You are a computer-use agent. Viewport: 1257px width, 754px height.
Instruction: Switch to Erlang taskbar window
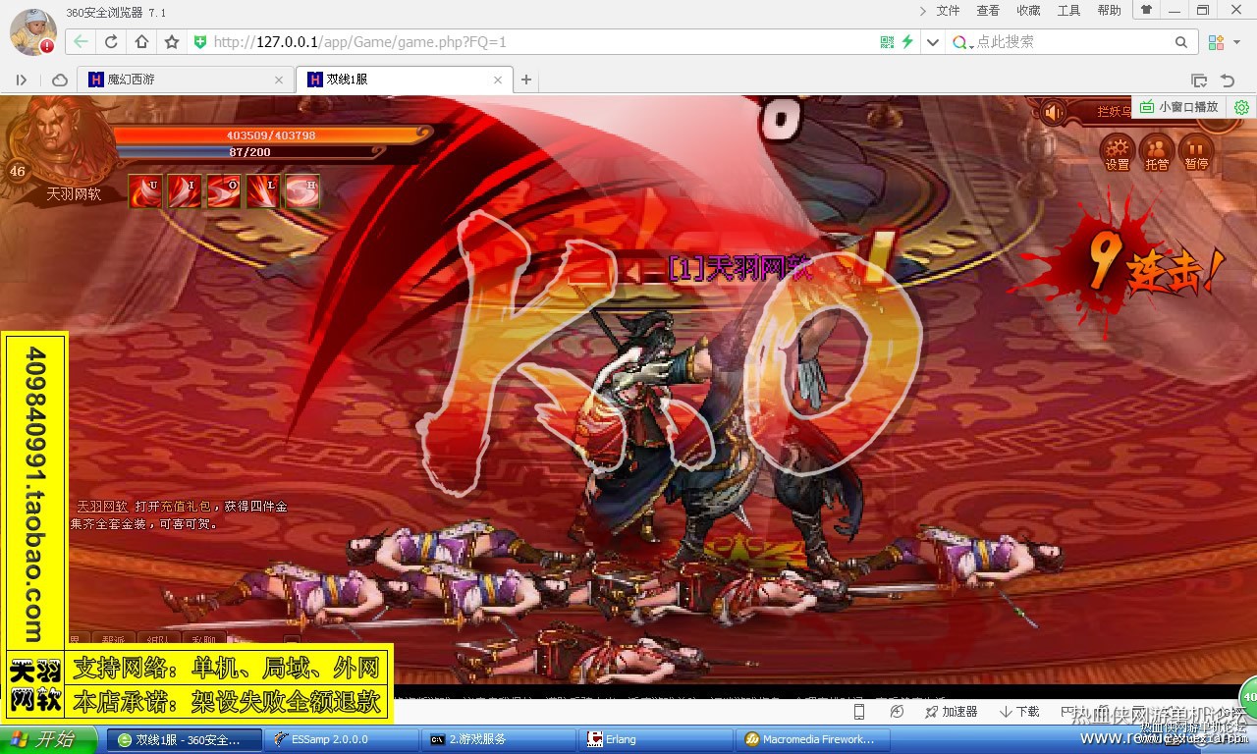[655, 739]
